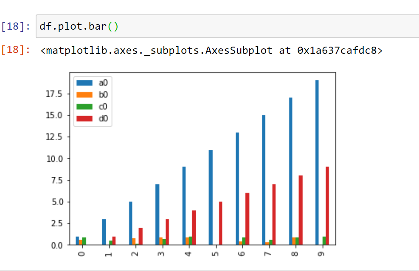Click the blue a0 bar at index 3
The width and height of the screenshot is (419, 271).
[x=157, y=215]
